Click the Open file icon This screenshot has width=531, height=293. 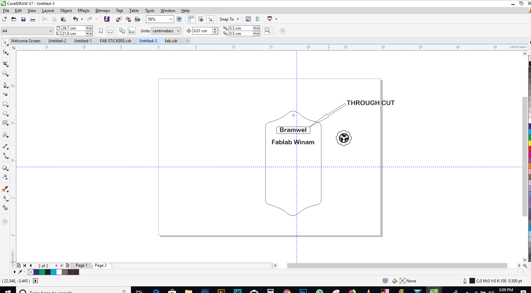point(14,19)
